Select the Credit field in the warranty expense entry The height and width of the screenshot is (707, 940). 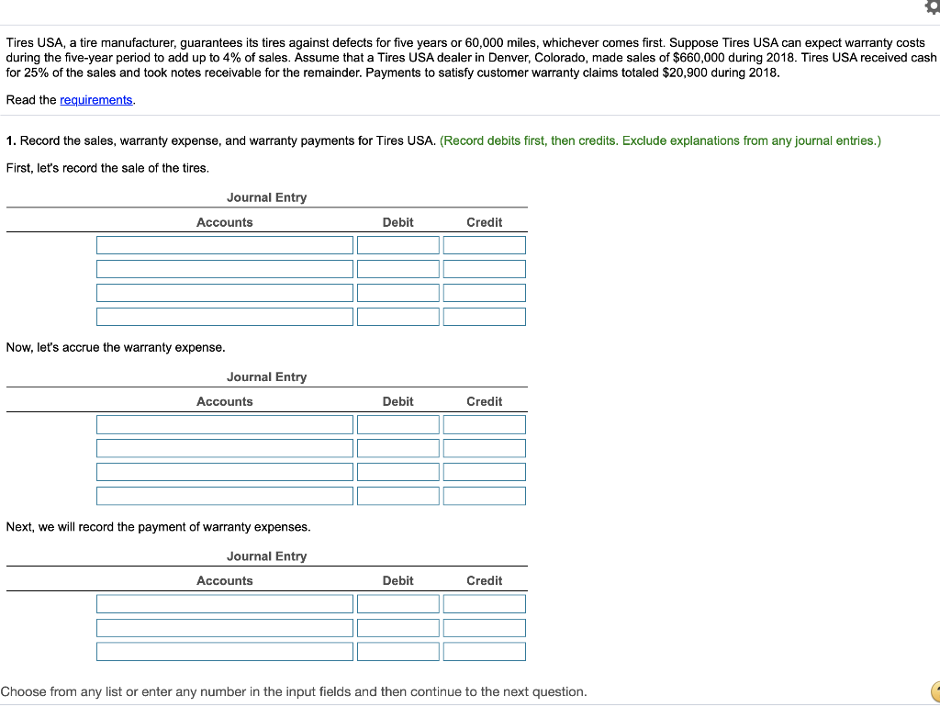(x=484, y=423)
